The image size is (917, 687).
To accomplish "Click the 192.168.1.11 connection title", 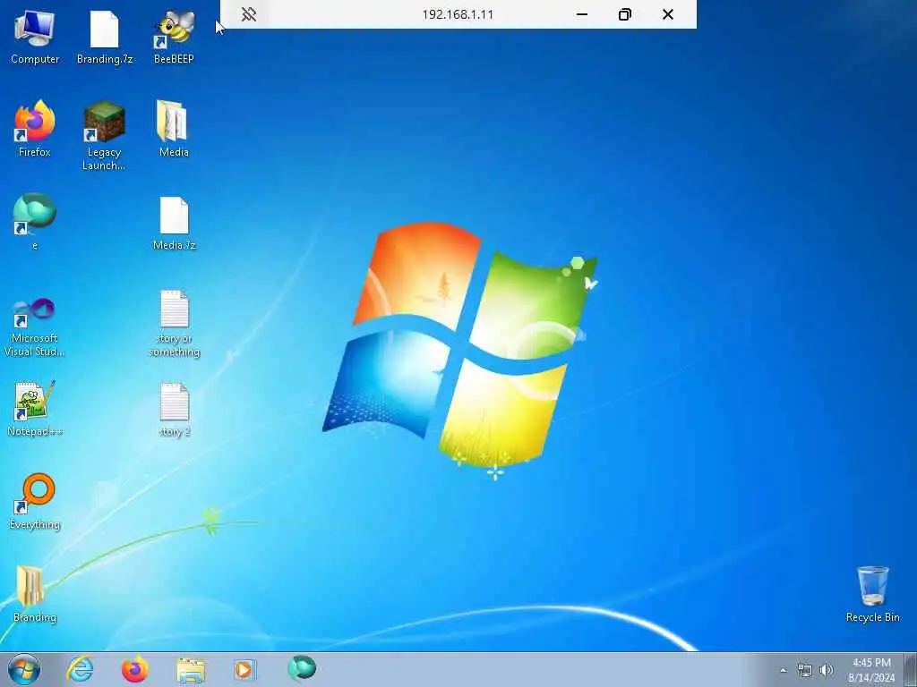I will [x=458, y=14].
